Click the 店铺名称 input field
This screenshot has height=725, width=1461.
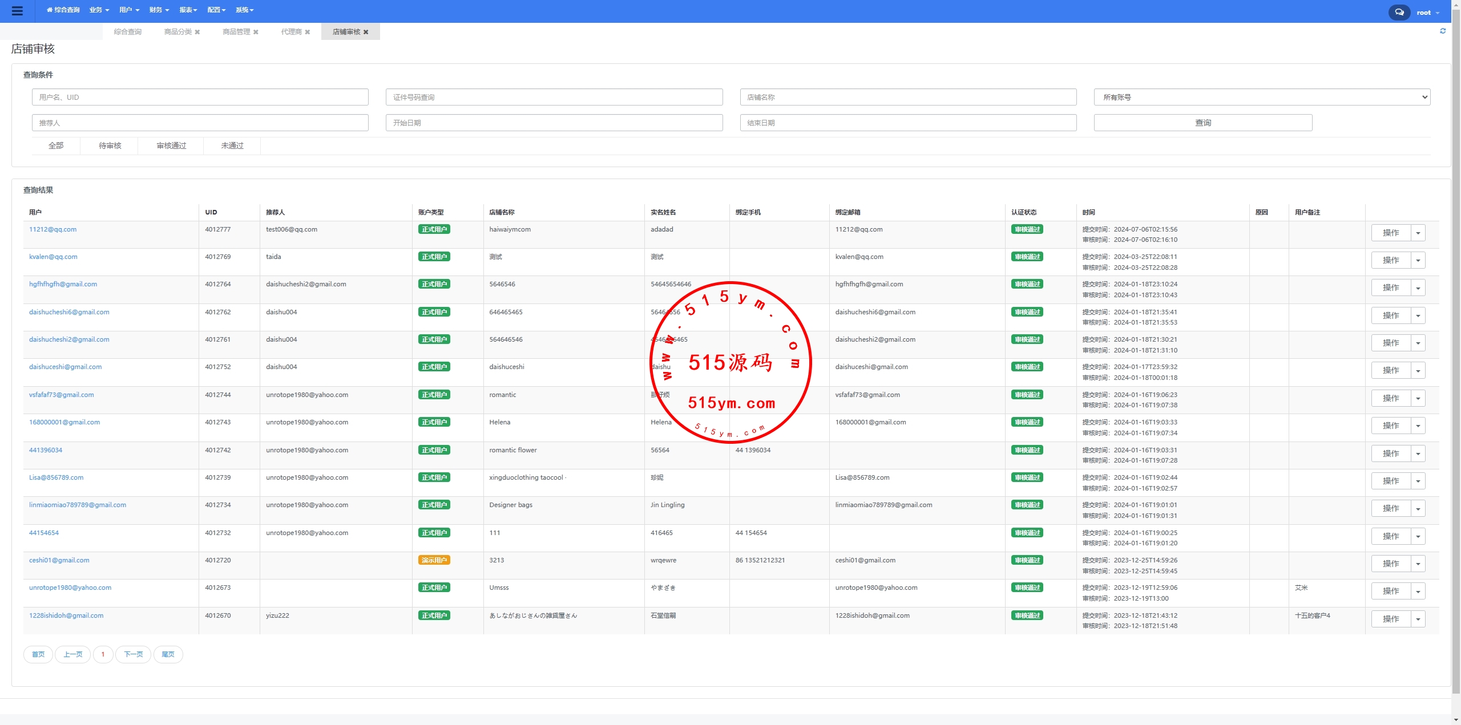point(907,97)
